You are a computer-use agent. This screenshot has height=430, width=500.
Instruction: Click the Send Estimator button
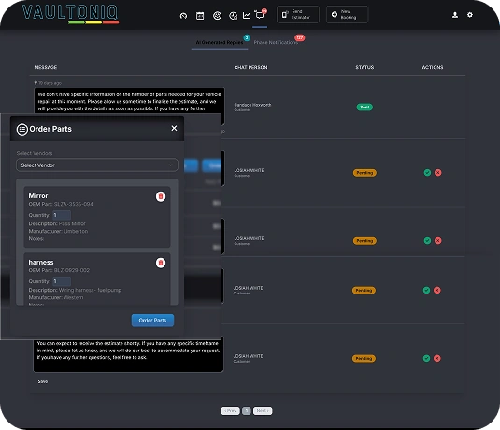pyautogui.click(x=298, y=14)
